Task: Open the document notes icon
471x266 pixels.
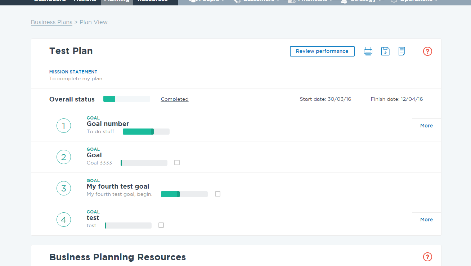Action: click(x=402, y=51)
